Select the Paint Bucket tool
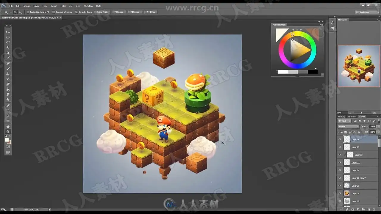 pos(8,89)
